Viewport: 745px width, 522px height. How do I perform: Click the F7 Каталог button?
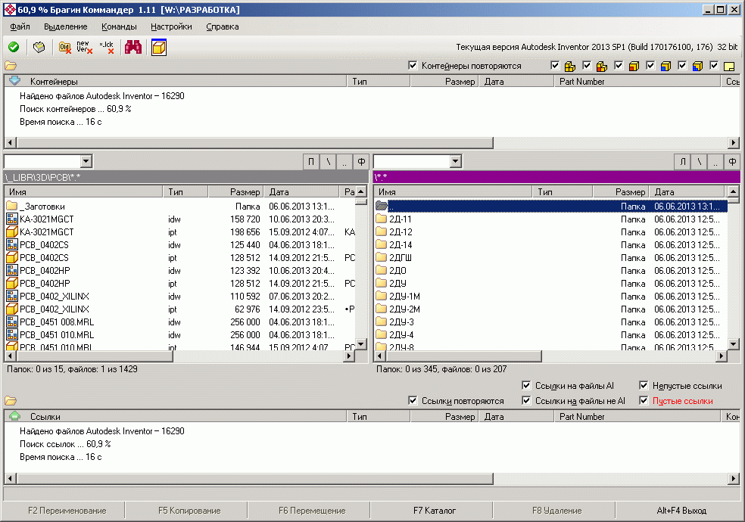tap(435, 511)
